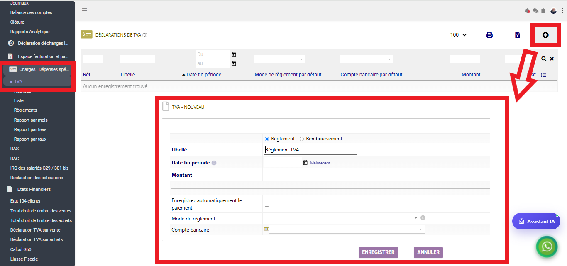
Task: Select the Remboursement radio option
Action: pyautogui.click(x=302, y=139)
